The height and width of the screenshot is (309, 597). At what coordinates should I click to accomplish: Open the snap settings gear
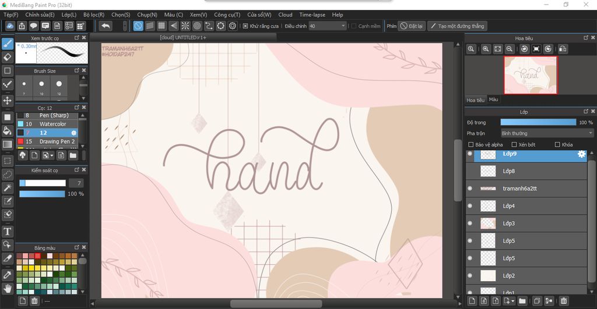[232, 26]
